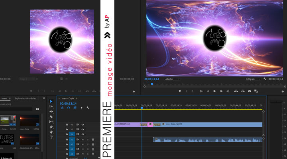This screenshot has width=287, height=159.
Task: Select the Selection arrow tool
Action: (51, 101)
